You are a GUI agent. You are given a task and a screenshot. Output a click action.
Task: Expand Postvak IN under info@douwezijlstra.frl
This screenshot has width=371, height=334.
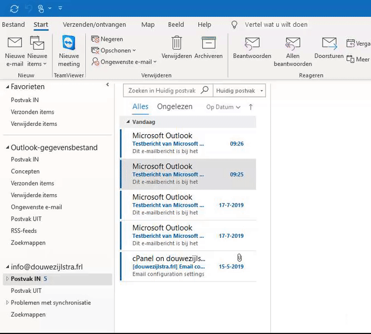pyautogui.click(x=7, y=279)
